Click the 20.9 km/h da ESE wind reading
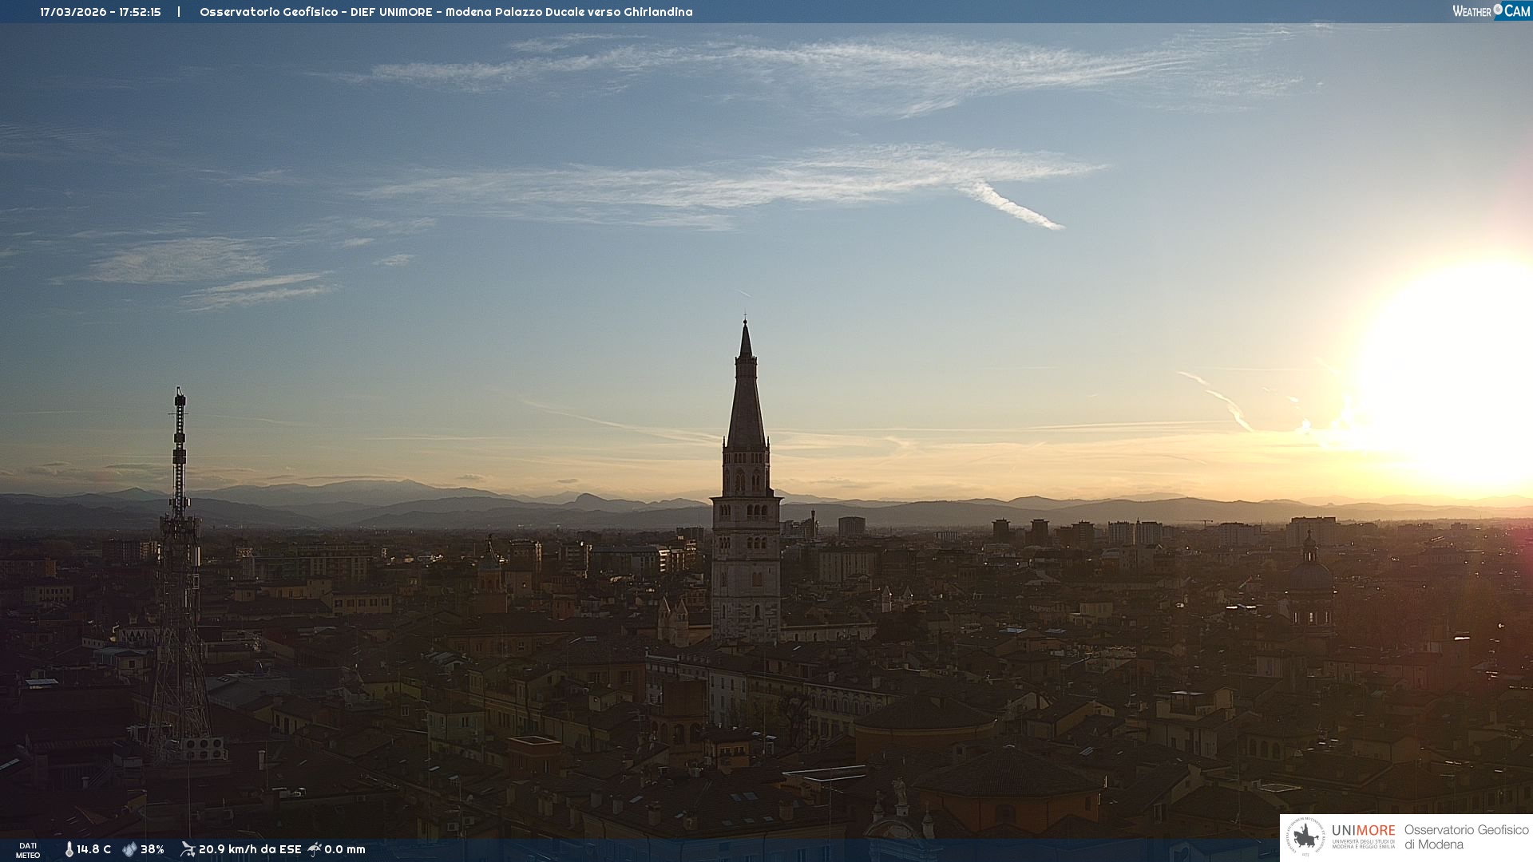1533x862 pixels. [x=249, y=849]
